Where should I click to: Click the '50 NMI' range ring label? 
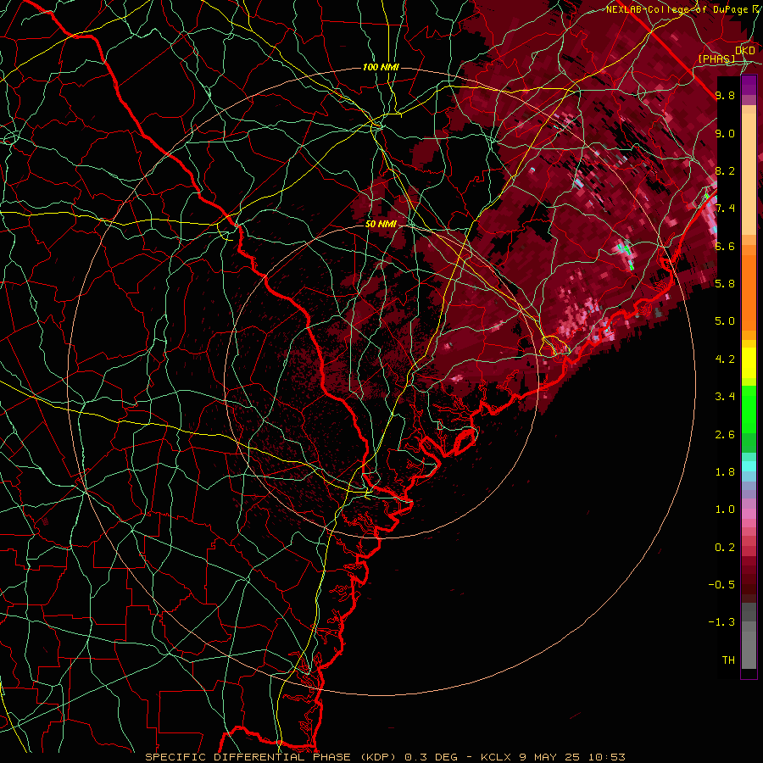pos(381,224)
